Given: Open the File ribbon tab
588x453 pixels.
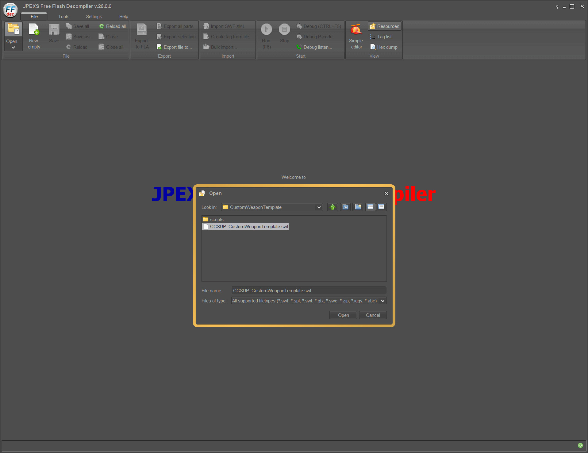Looking at the screenshot, I should (x=34, y=17).
